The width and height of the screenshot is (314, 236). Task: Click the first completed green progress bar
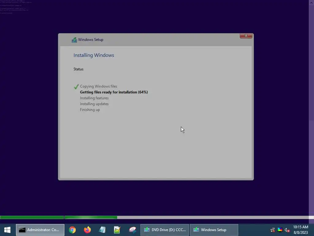click(x=32, y=217)
